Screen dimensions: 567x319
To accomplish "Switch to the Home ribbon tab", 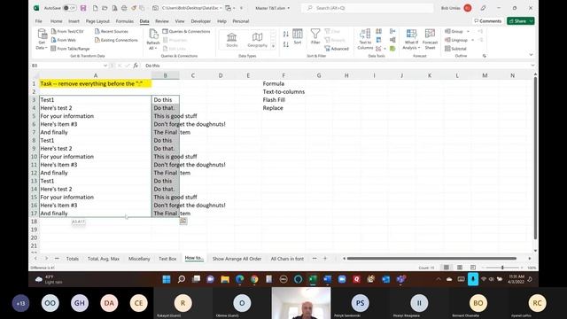I will tap(56, 21).
